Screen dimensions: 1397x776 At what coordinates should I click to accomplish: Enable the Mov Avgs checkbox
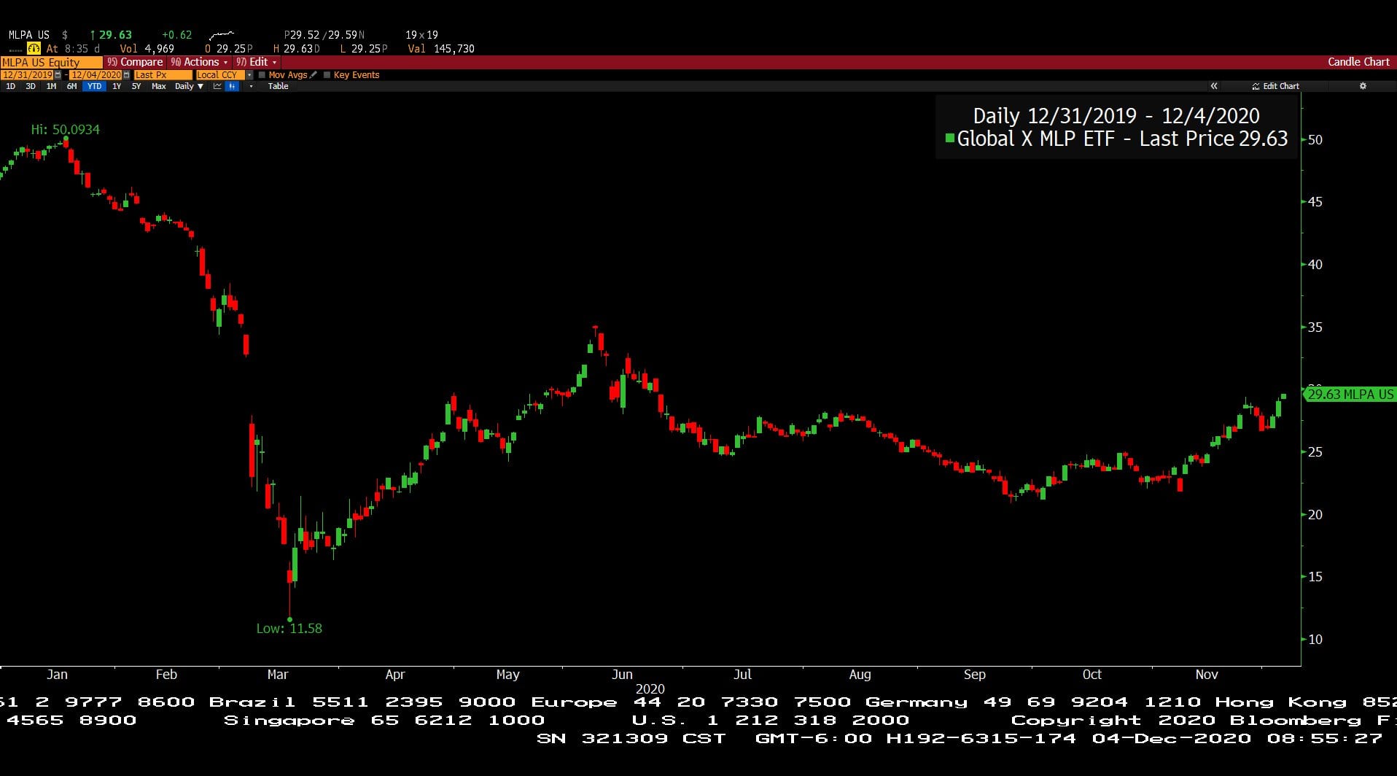pyautogui.click(x=262, y=75)
